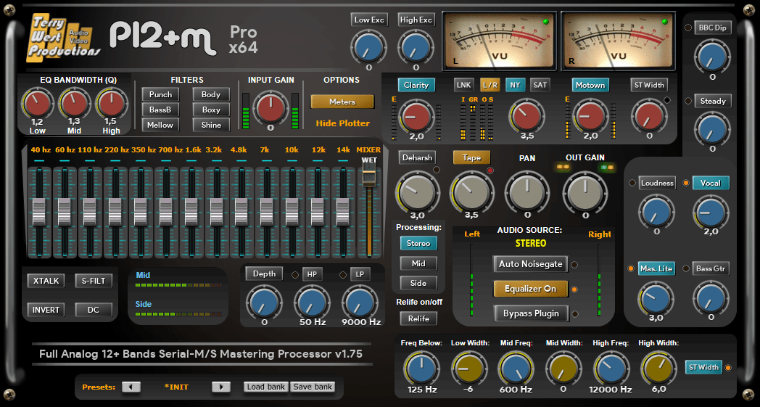Toggle Bypass Plugin
Image resolution: width=760 pixels, height=407 pixels.
coord(531,313)
